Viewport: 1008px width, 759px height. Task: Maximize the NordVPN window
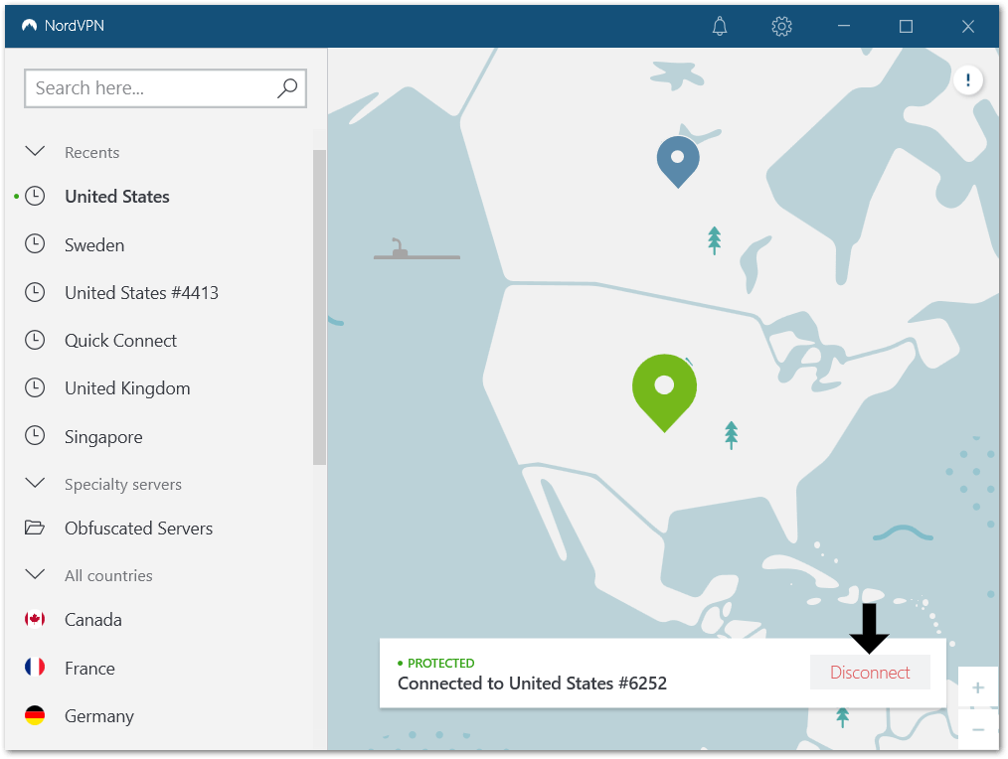[906, 27]
